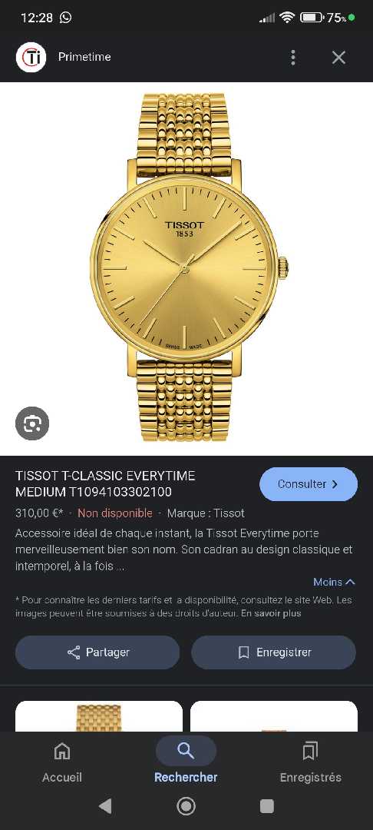The width and height of the screenshot is (373, 830).
Task: Tap the Android recent apps square button
Action: tap(267, 806)
